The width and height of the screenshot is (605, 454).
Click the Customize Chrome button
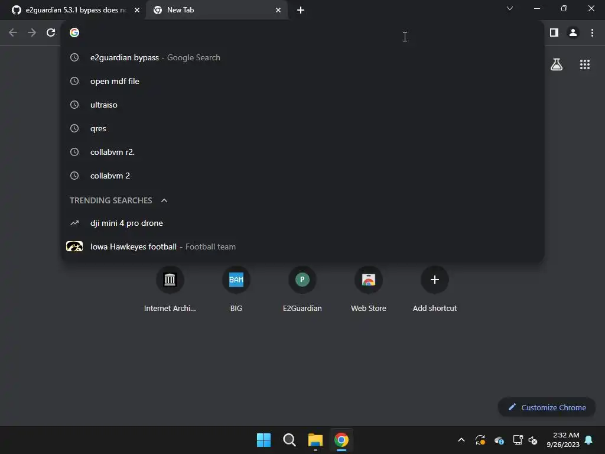pos(547,407)
